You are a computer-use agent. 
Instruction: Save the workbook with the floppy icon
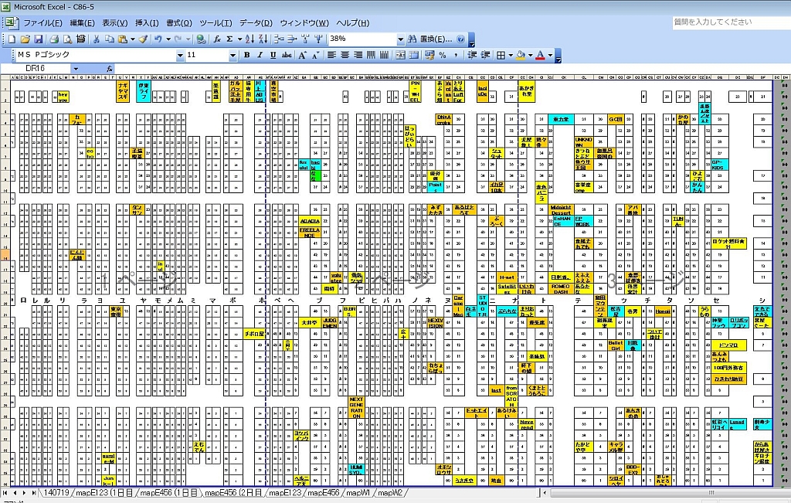point(38,39)
